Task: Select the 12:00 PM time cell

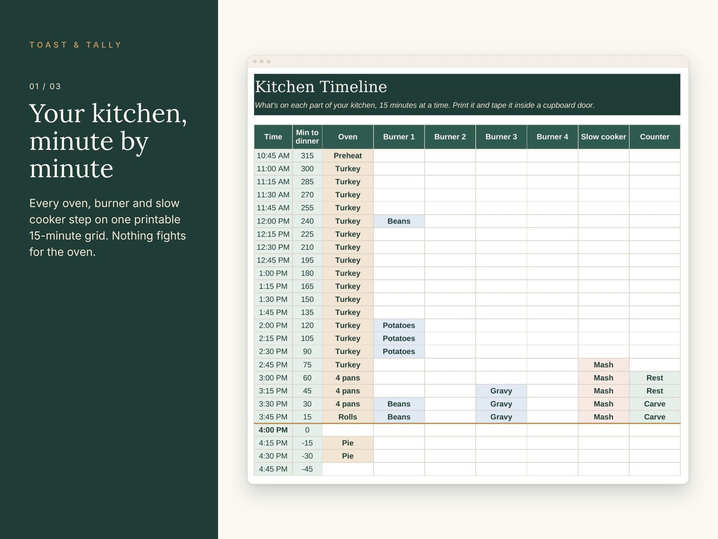Action: pos(273,221)
